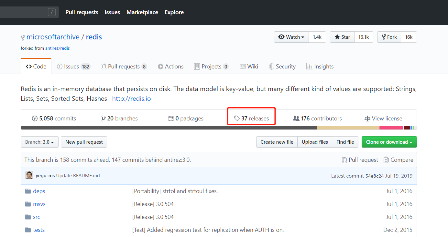Click the deps folder icon
The height and width of the screenshot is (237, 448).
coord(28,191)
